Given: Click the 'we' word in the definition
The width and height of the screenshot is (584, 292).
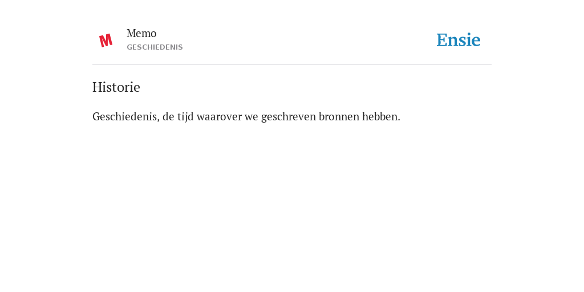Looking at the screenshot, I should click(x=252, y=116).
